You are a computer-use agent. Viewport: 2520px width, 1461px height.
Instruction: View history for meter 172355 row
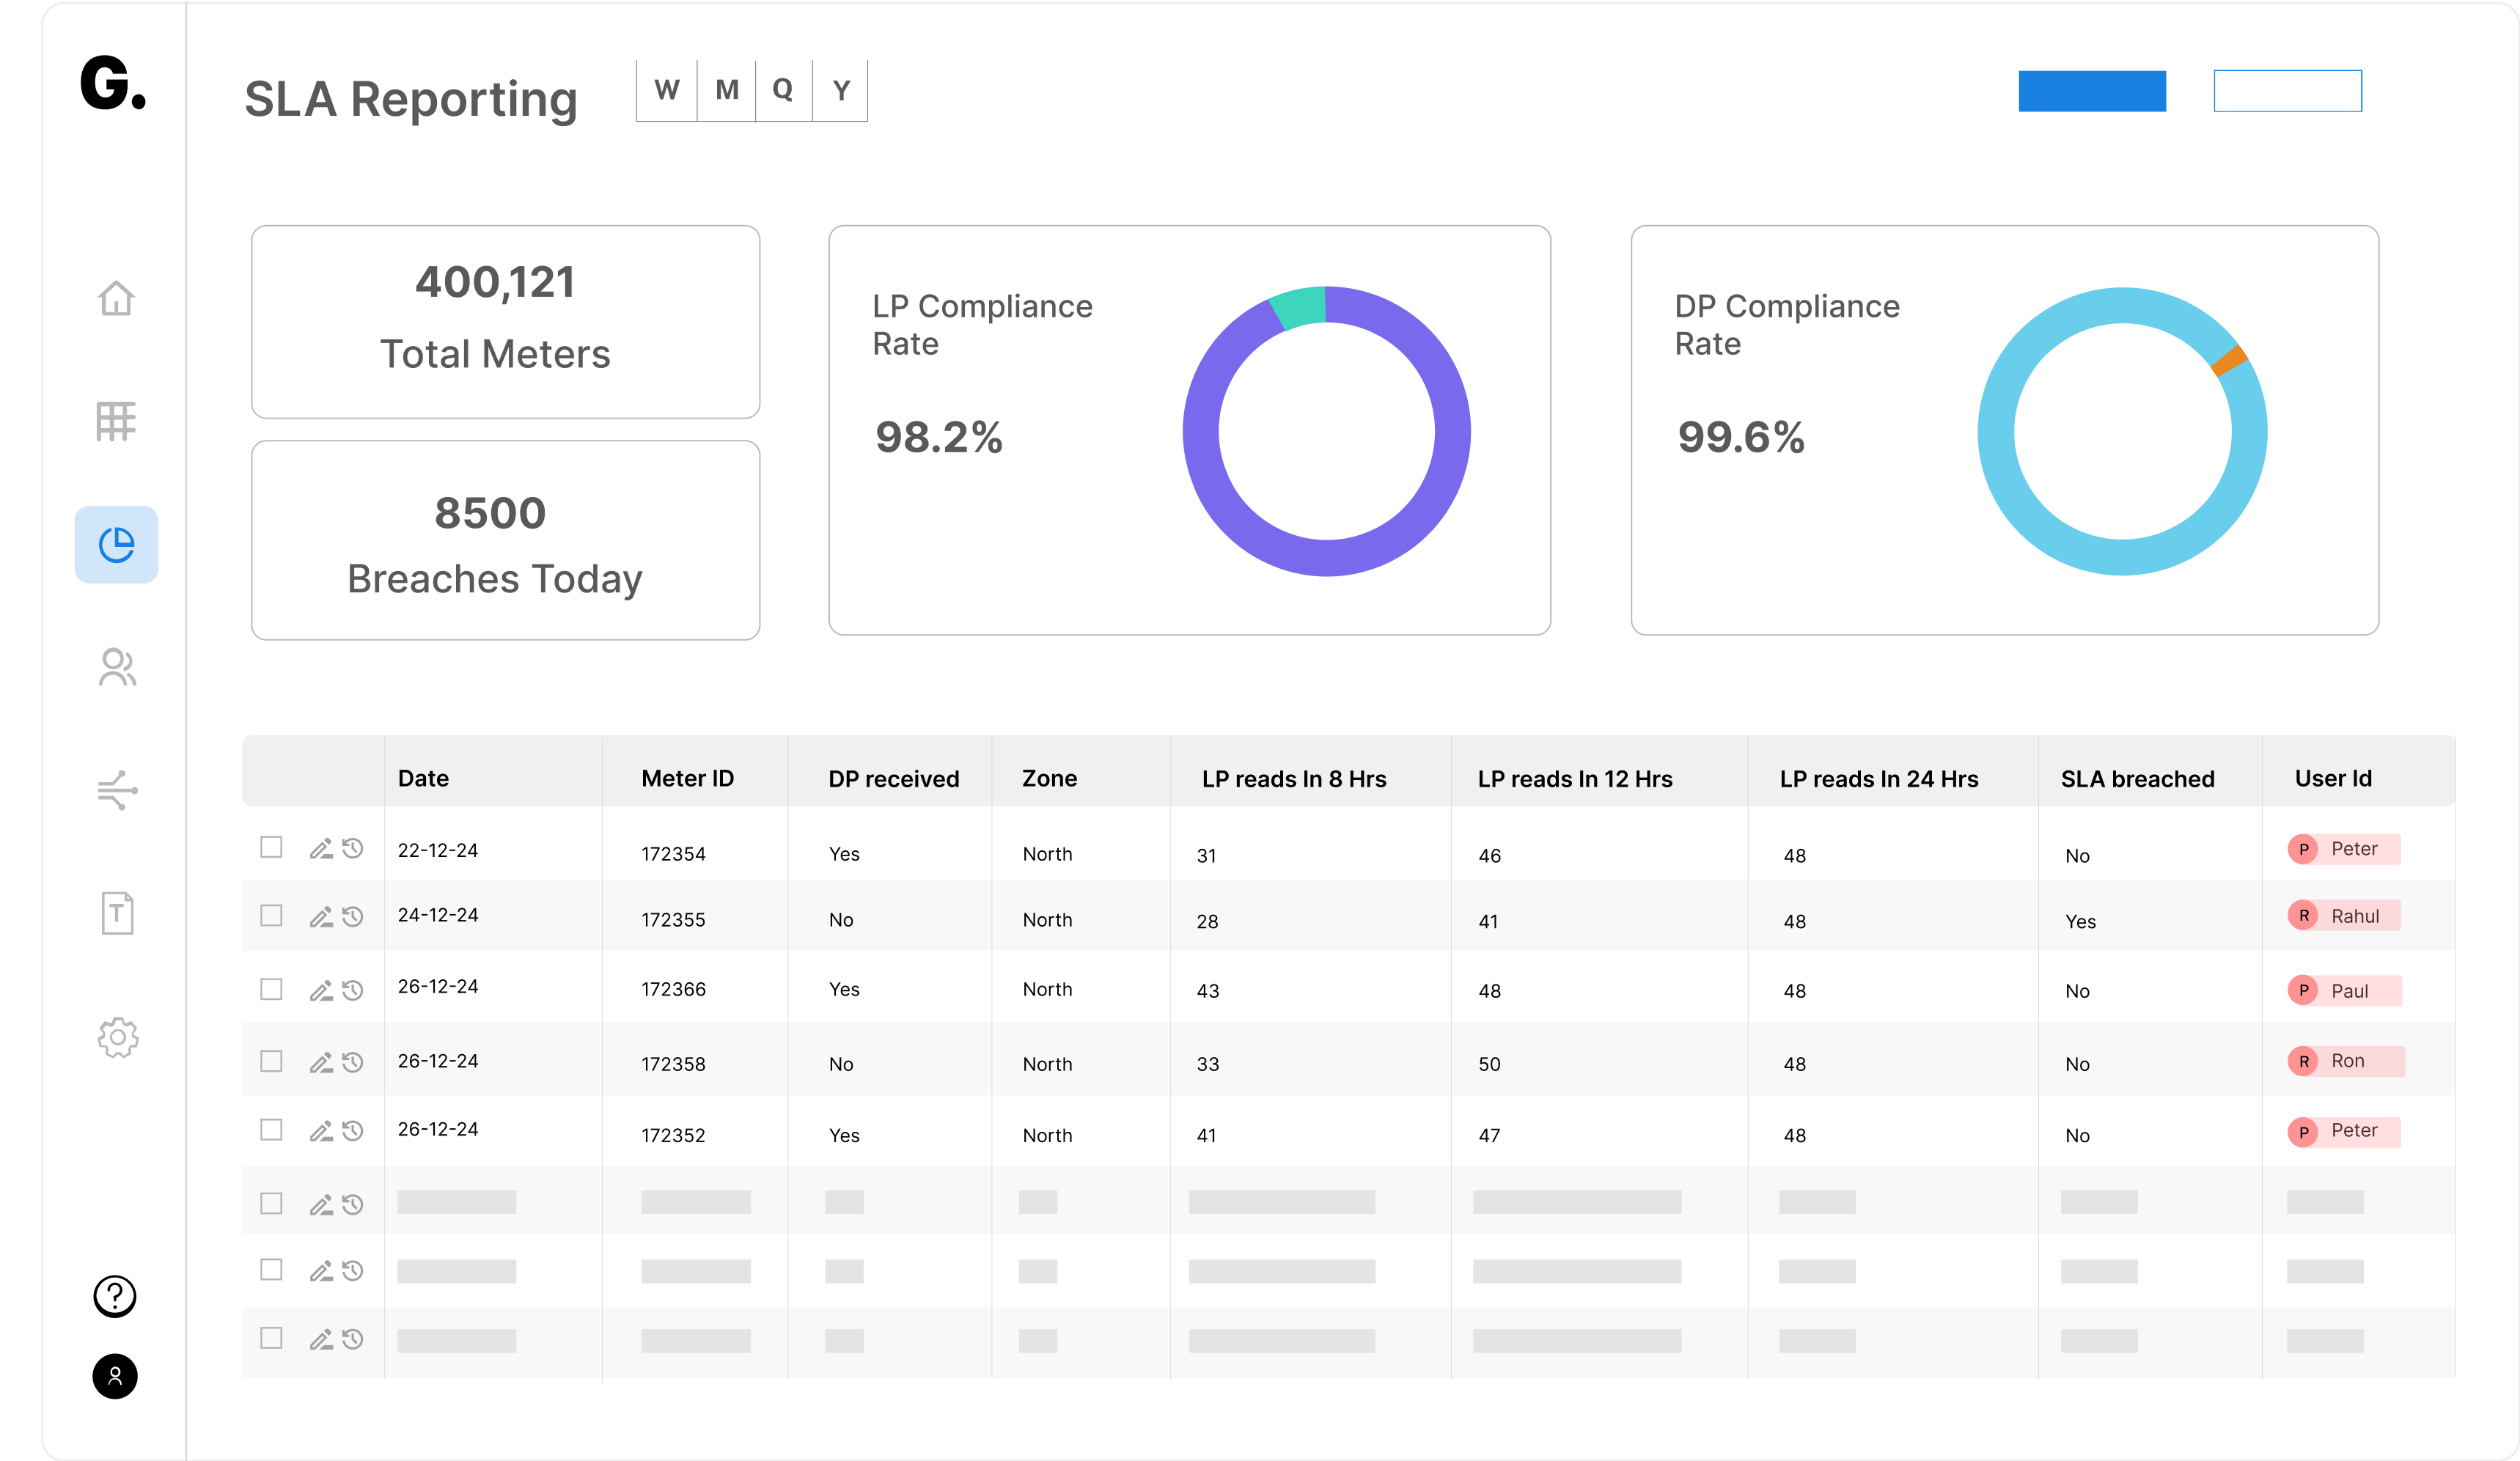pos(352,916)
